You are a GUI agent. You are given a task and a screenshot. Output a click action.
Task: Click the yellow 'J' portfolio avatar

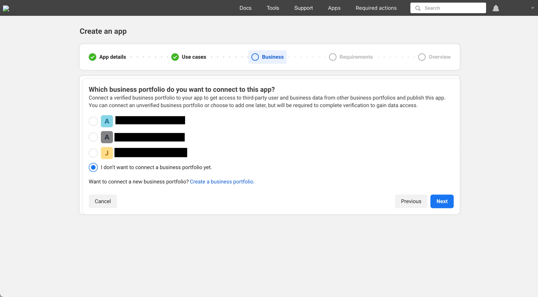point(107,153)
